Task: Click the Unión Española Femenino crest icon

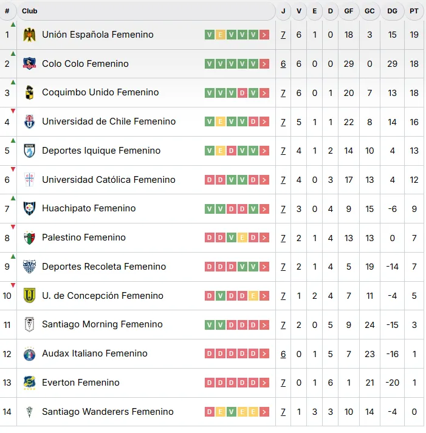Action: tap(29, 35)
